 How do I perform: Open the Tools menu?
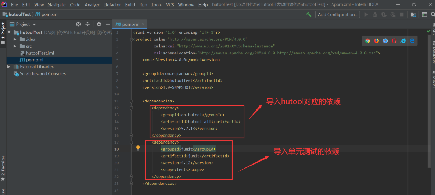pyautogui.click(x=157, y=5)
